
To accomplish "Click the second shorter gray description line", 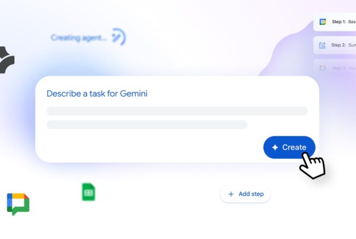I will (x=147, y=125).
